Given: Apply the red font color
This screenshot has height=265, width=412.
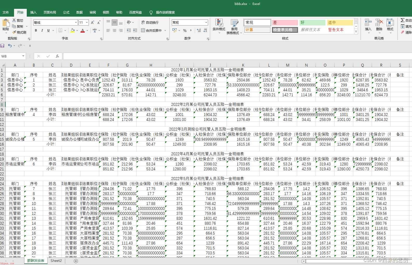Looking at the screenshot, I should point(83,30).
